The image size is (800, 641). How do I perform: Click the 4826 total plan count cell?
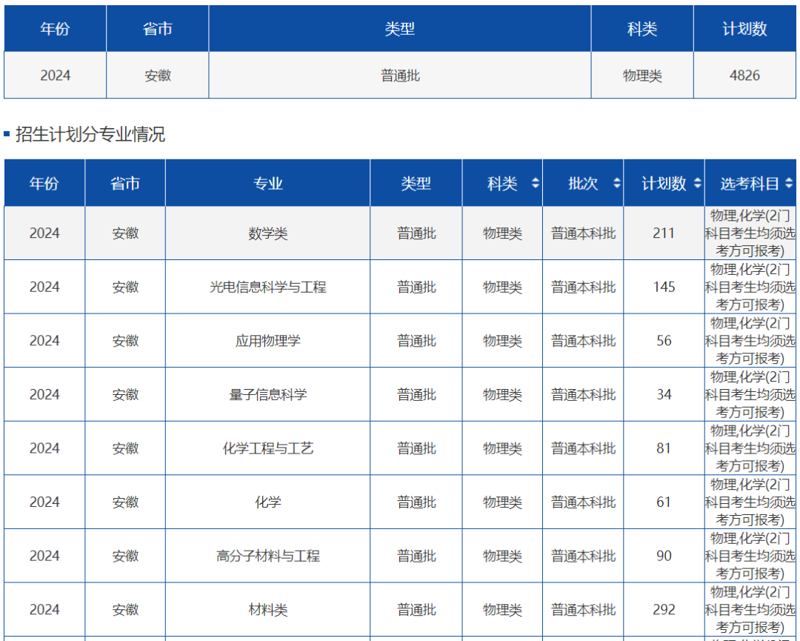(x=744, y=75)
